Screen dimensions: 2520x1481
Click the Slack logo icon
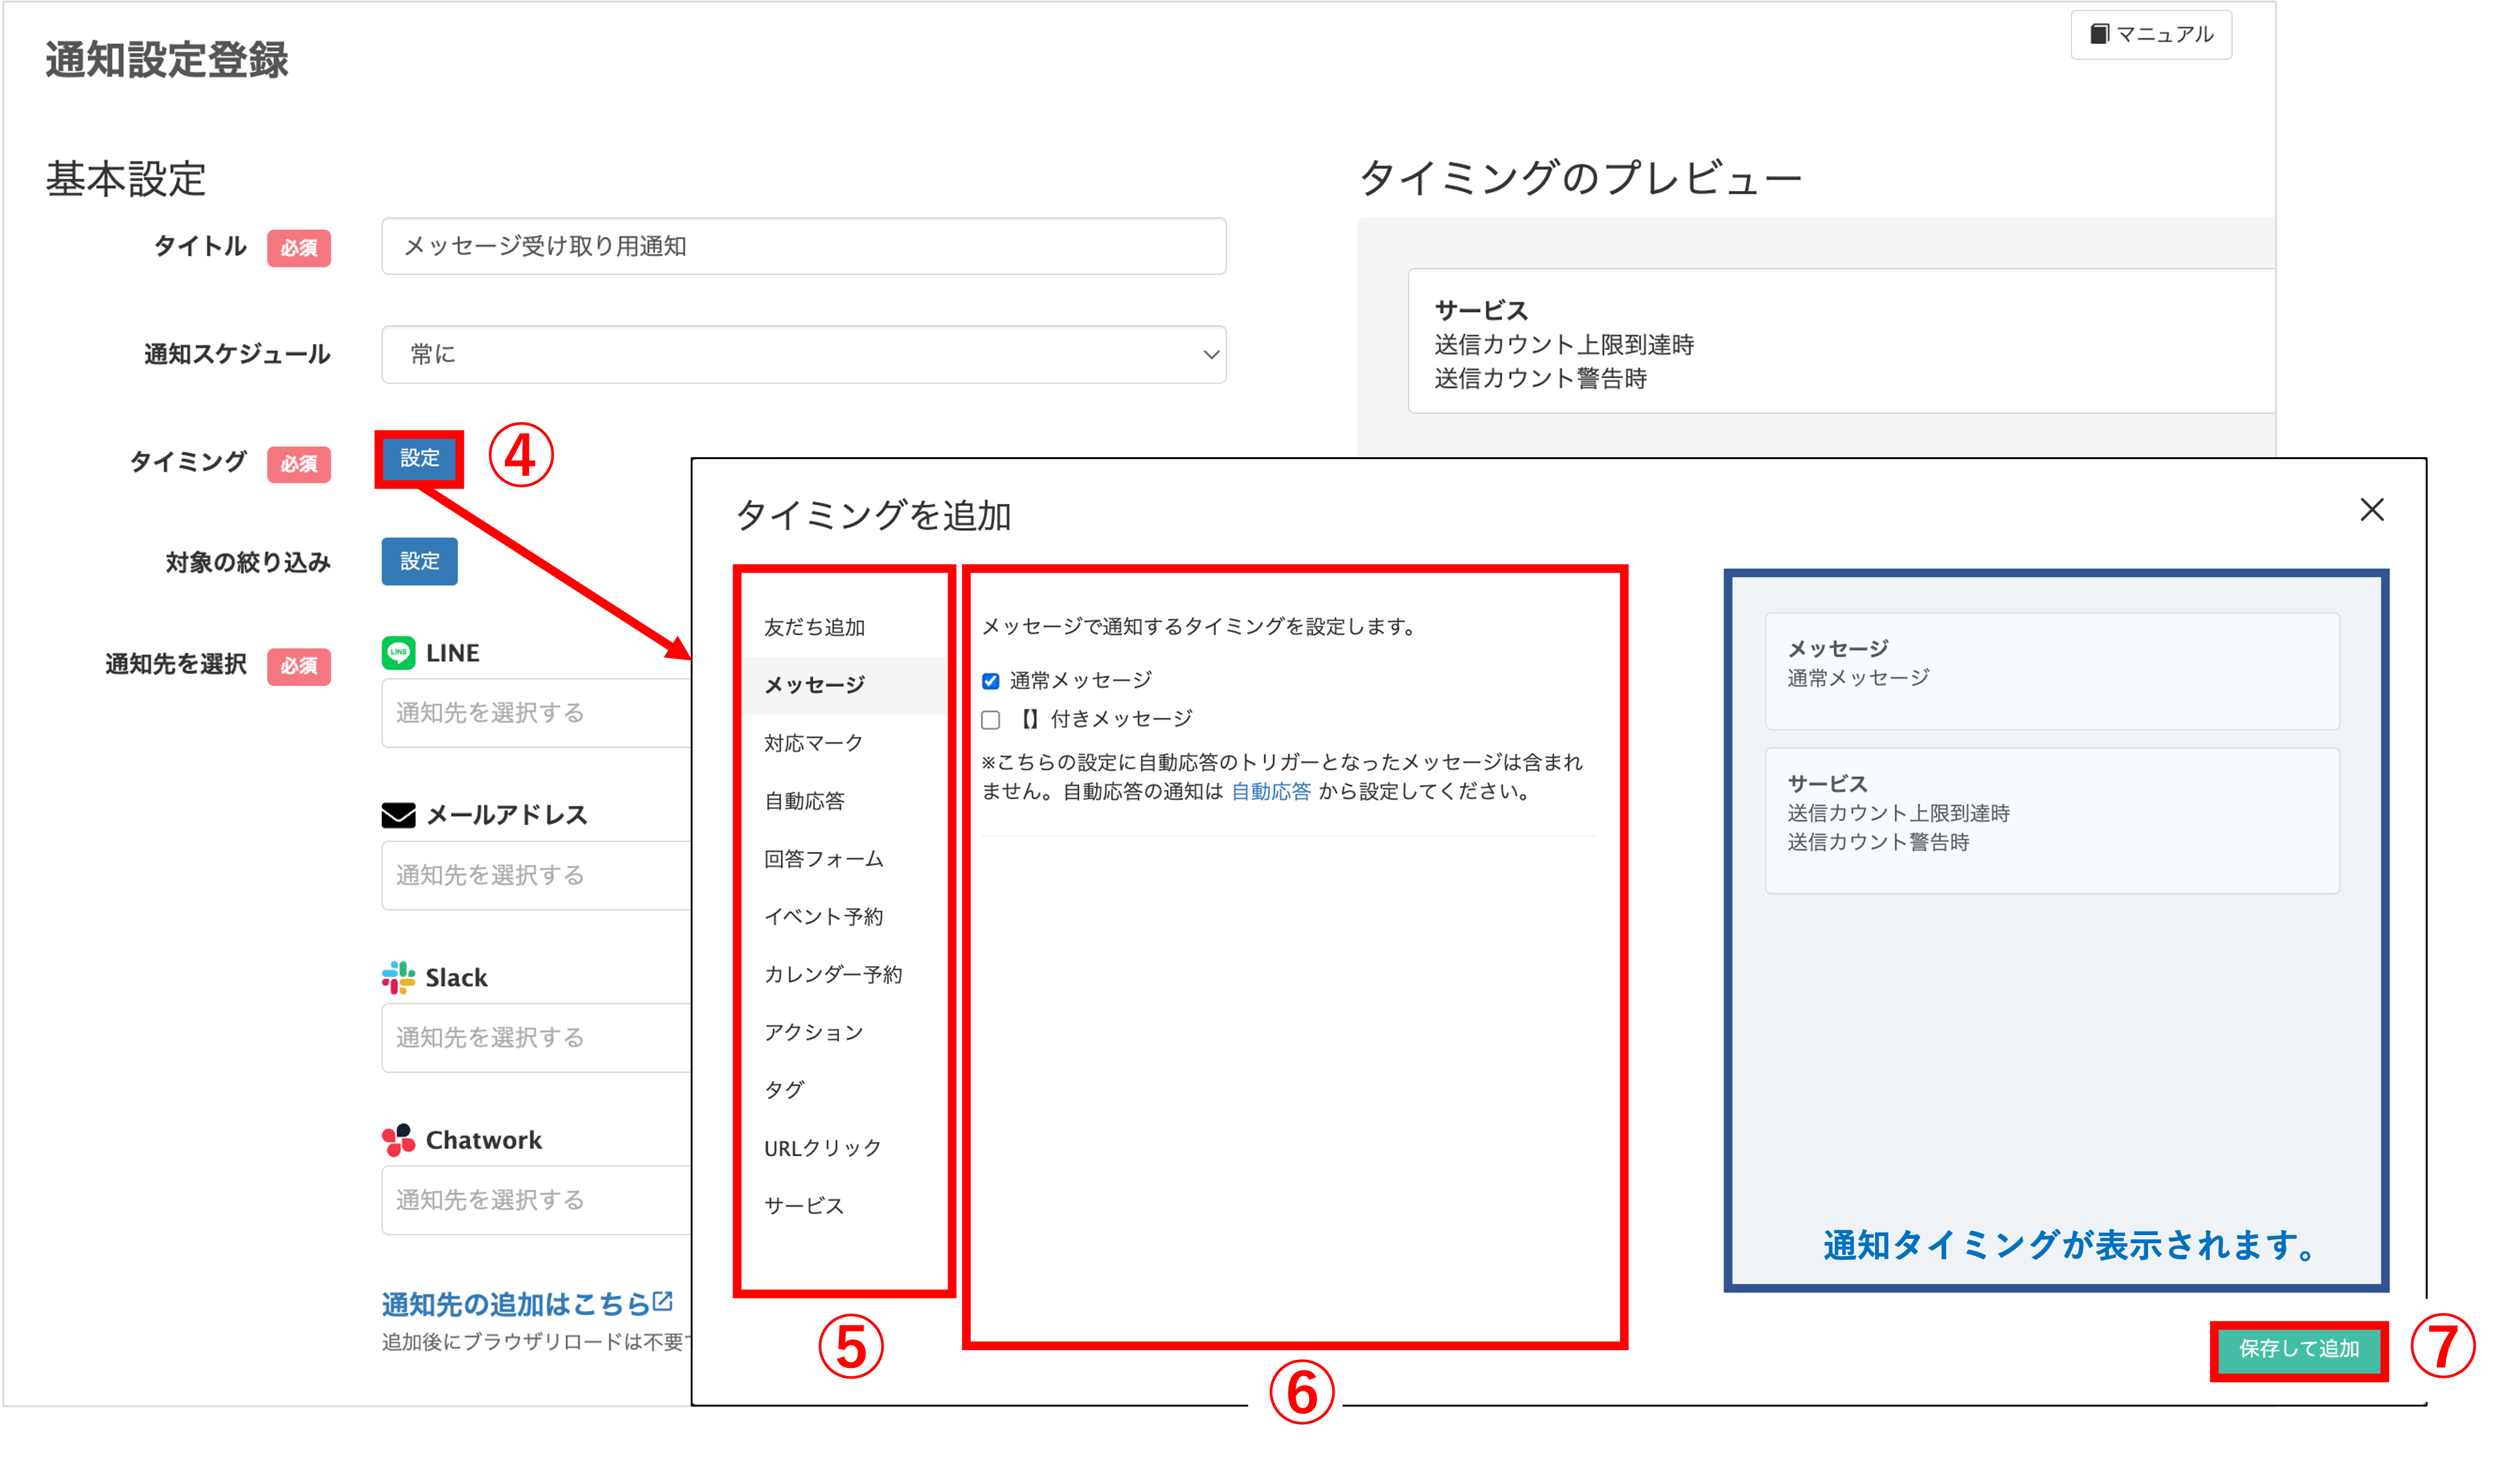[x=398, y=977]
